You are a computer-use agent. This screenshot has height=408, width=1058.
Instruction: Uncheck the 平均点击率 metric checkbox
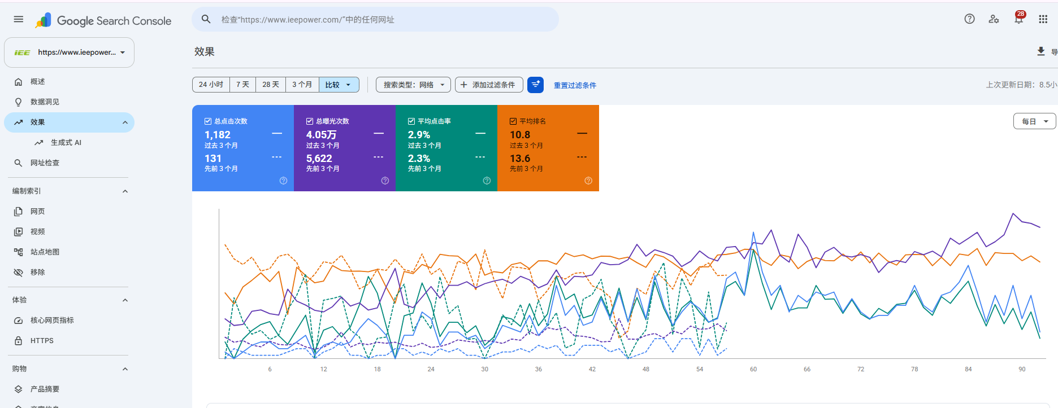point(411,121)
